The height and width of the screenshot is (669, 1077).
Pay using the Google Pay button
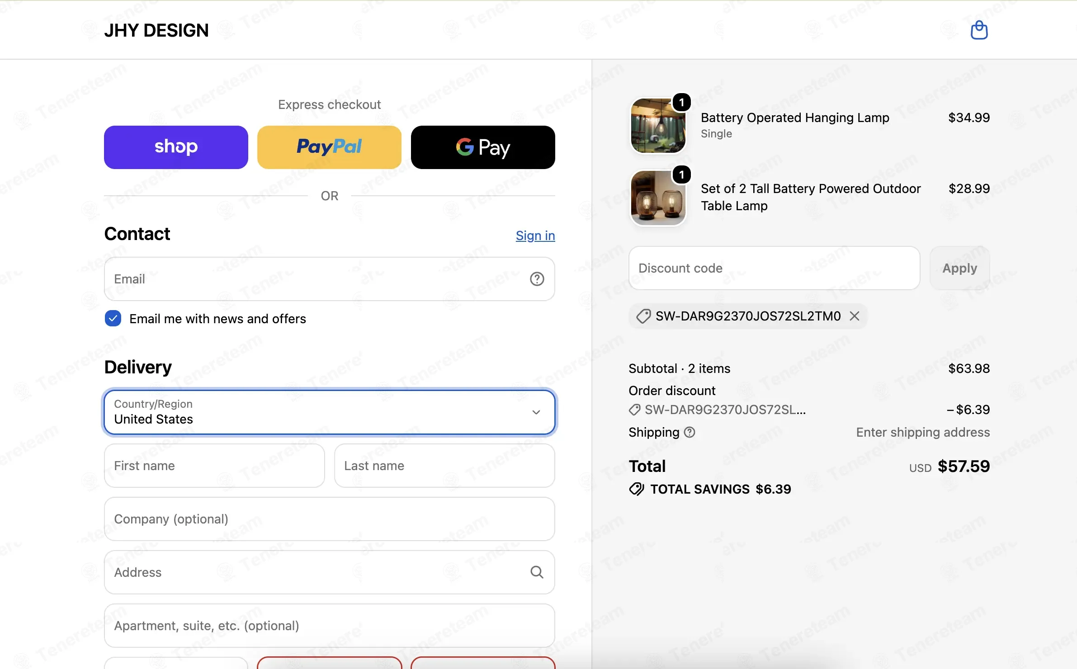coord(483,147)
